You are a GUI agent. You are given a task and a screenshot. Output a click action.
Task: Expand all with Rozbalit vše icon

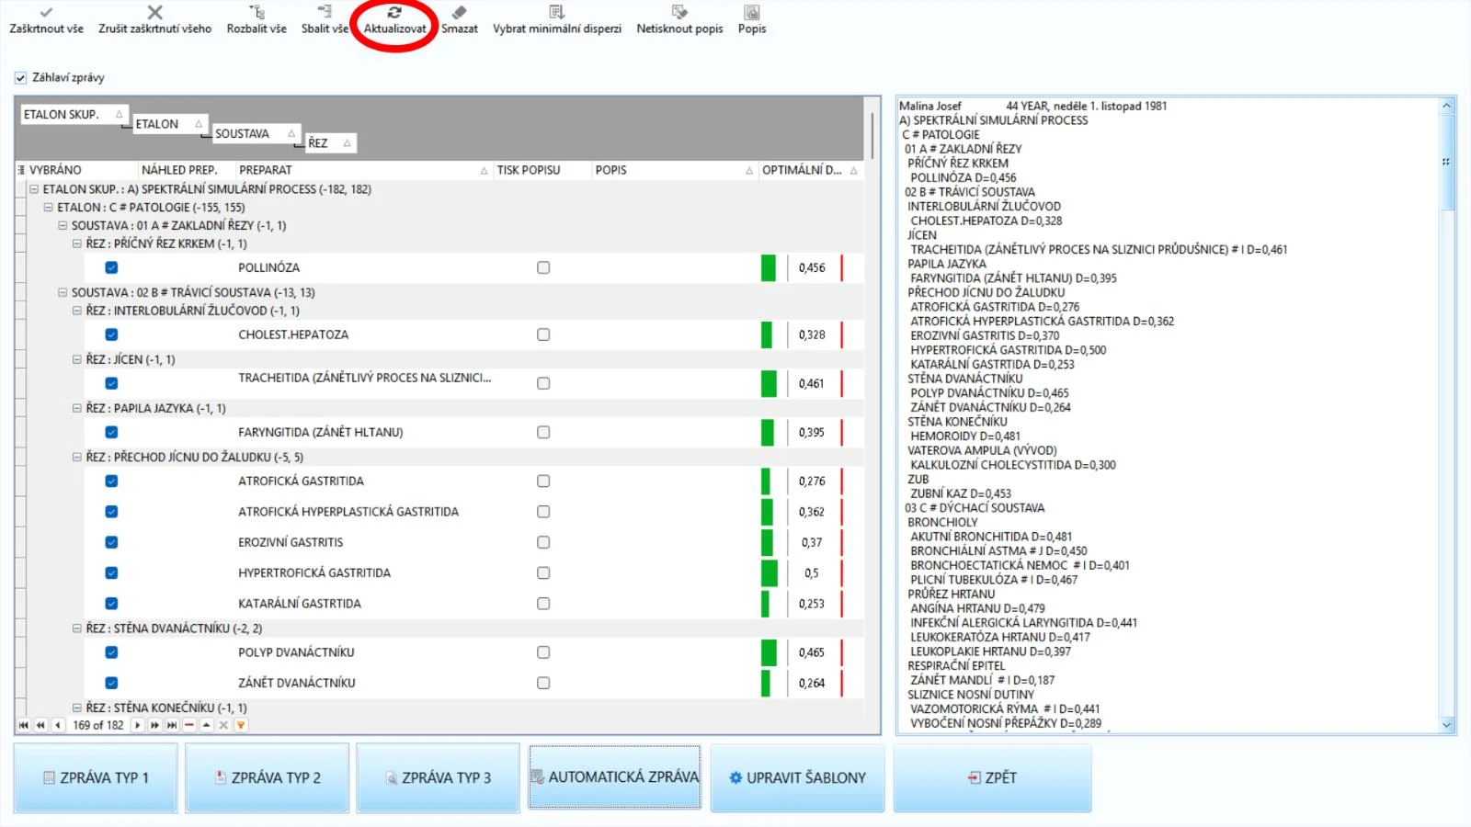(x=257, y=12)
